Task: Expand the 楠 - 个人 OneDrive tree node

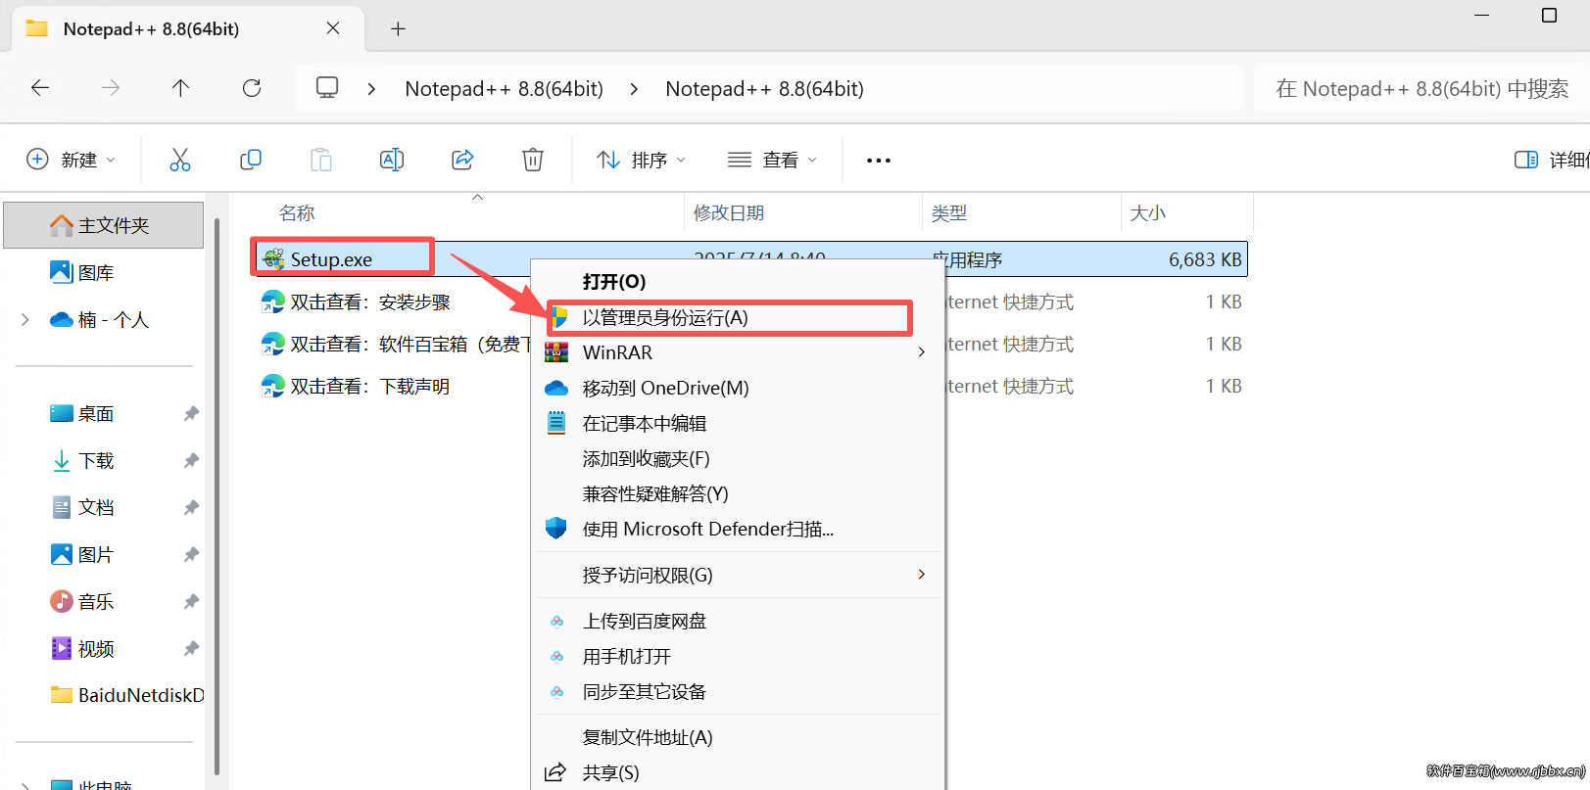Action: [25, 319]
